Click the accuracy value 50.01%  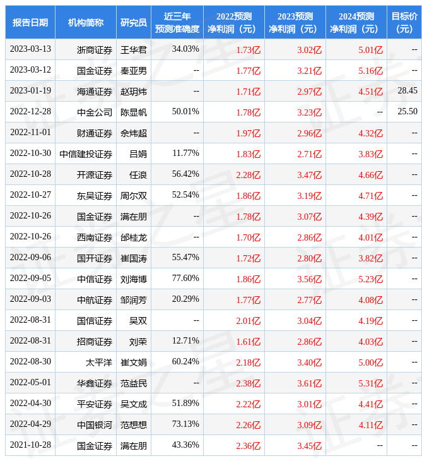pos(185,111)
